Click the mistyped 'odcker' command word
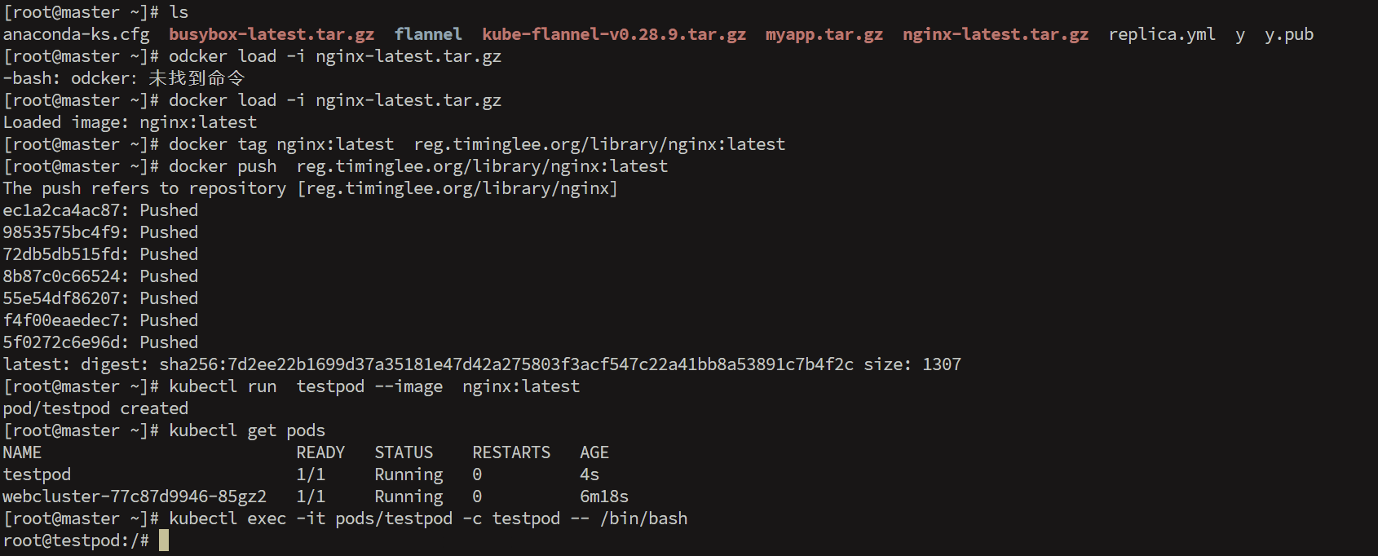 pos(198,56)
